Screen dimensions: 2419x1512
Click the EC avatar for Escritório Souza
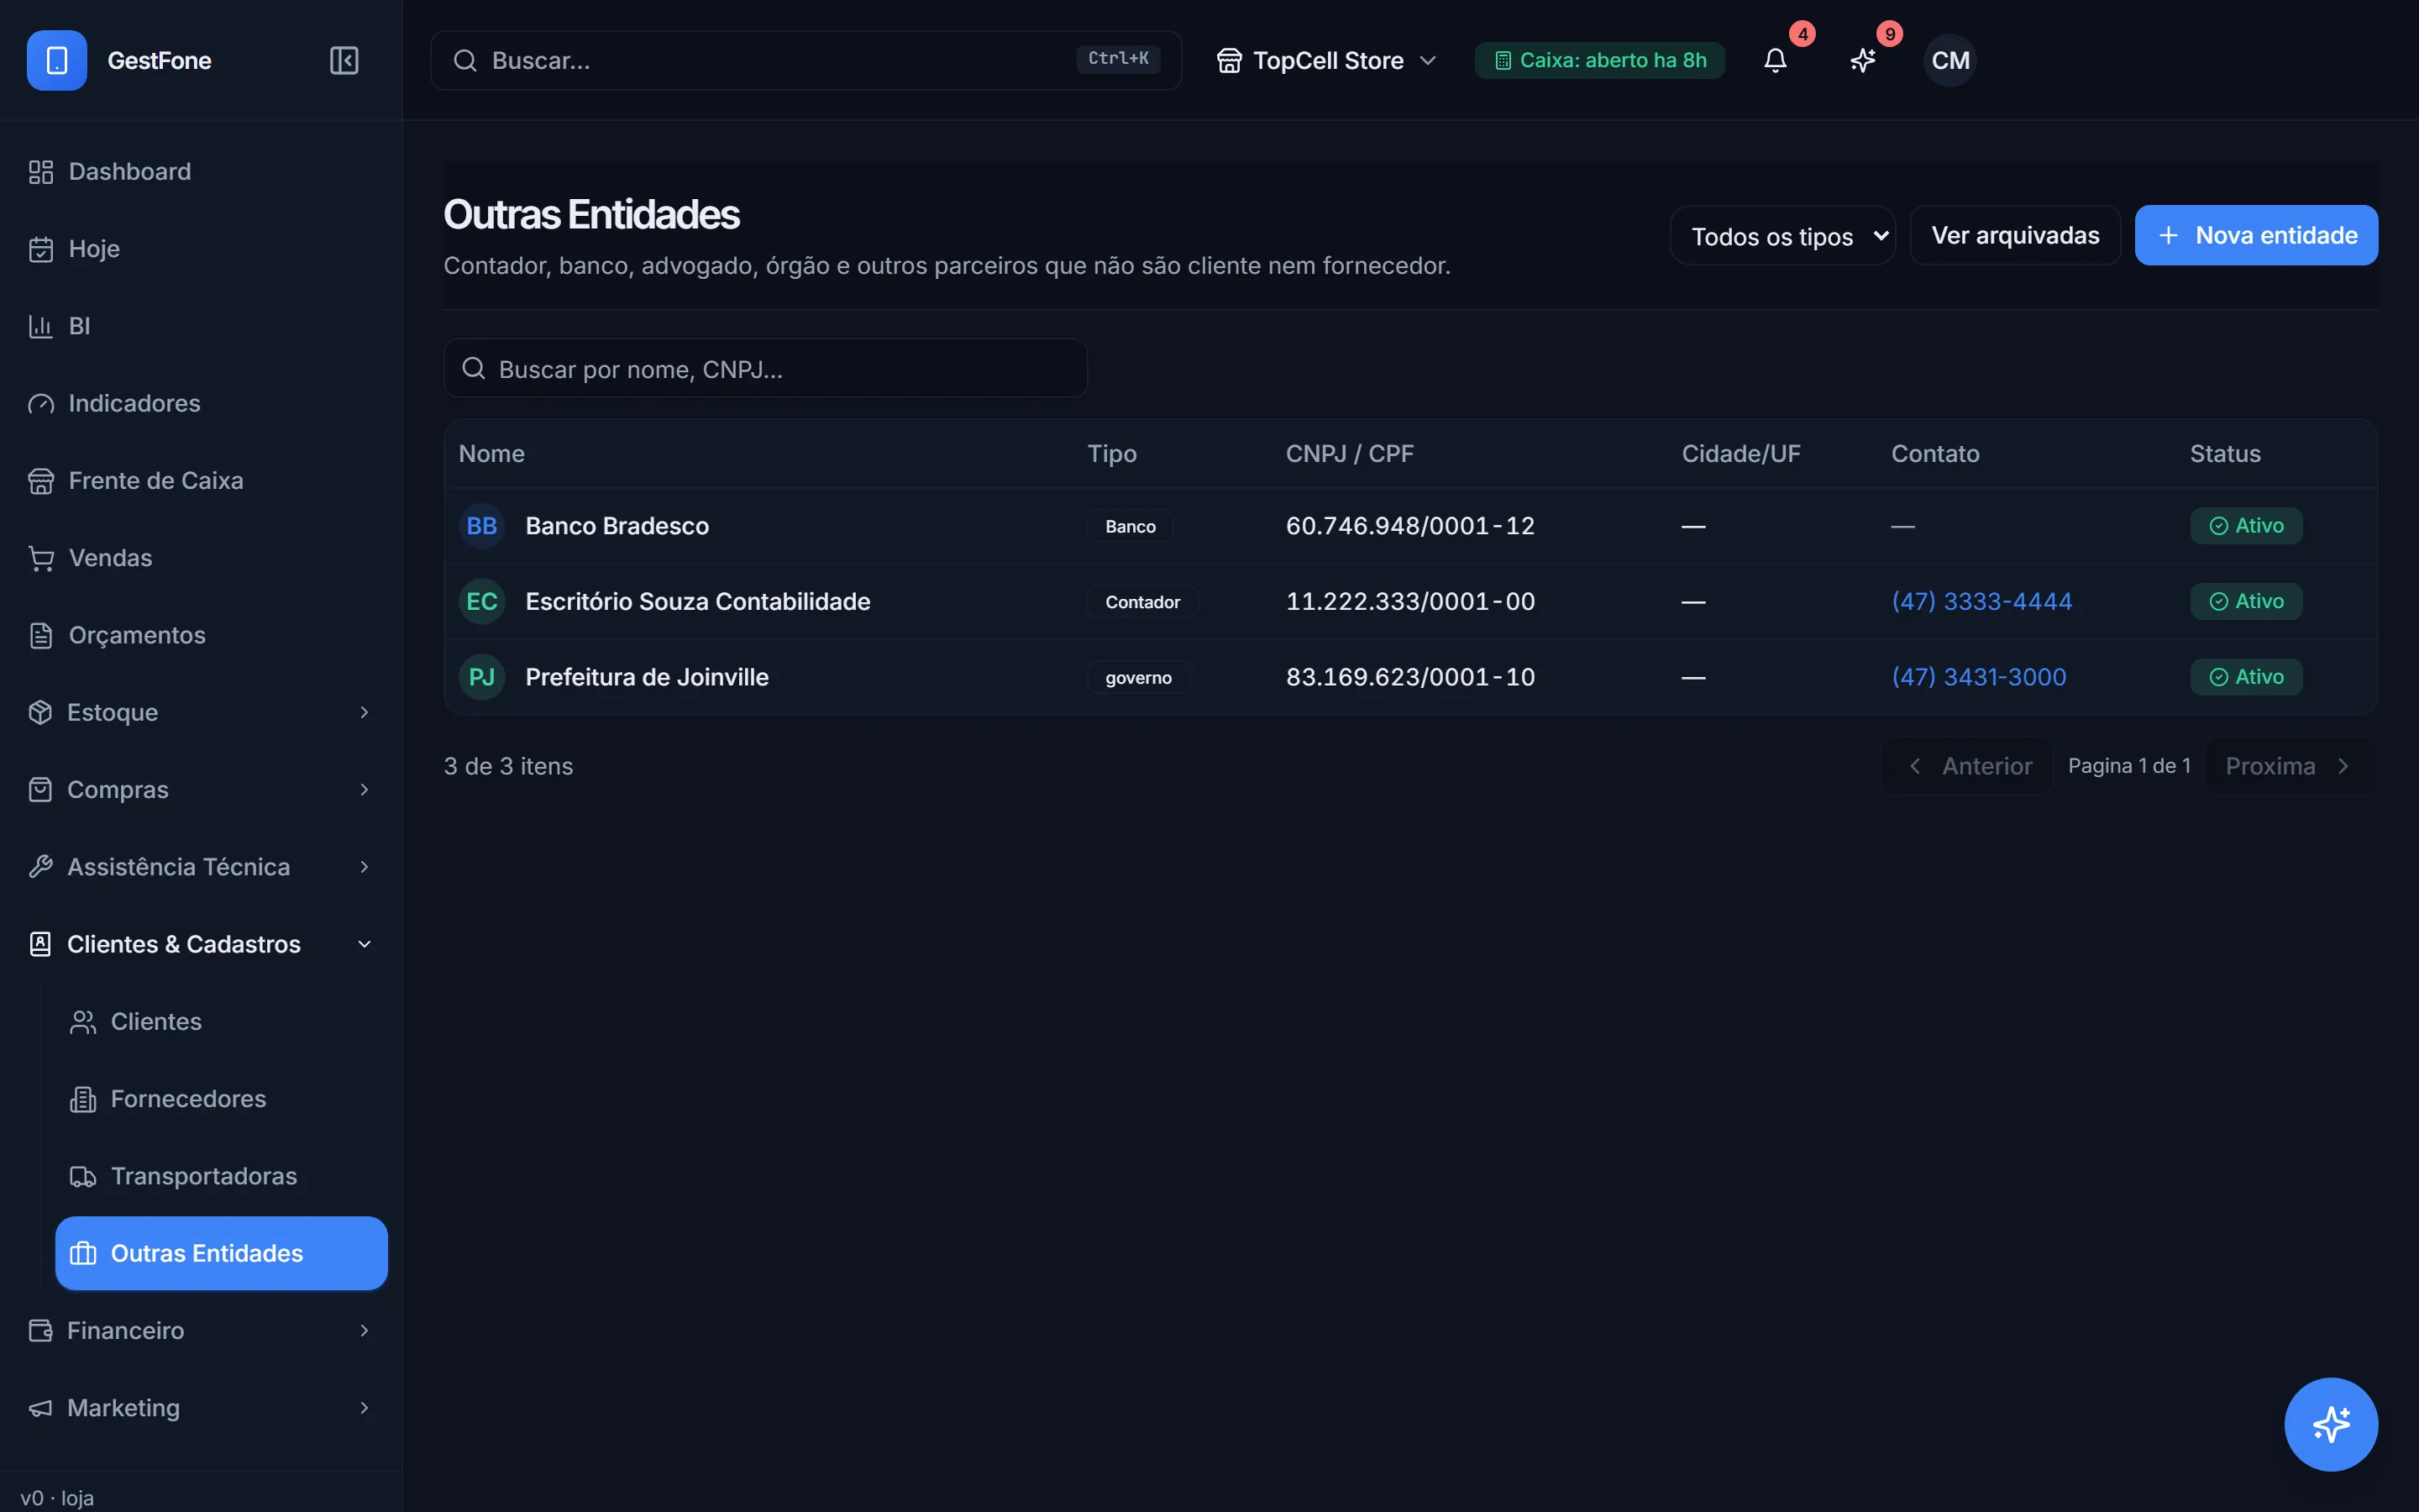pos(482,601)
